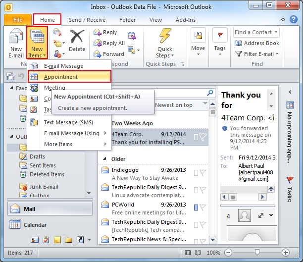Click the Undo quick access icon
This screenshot has height=262, width=303.
(x=21, y=76)
